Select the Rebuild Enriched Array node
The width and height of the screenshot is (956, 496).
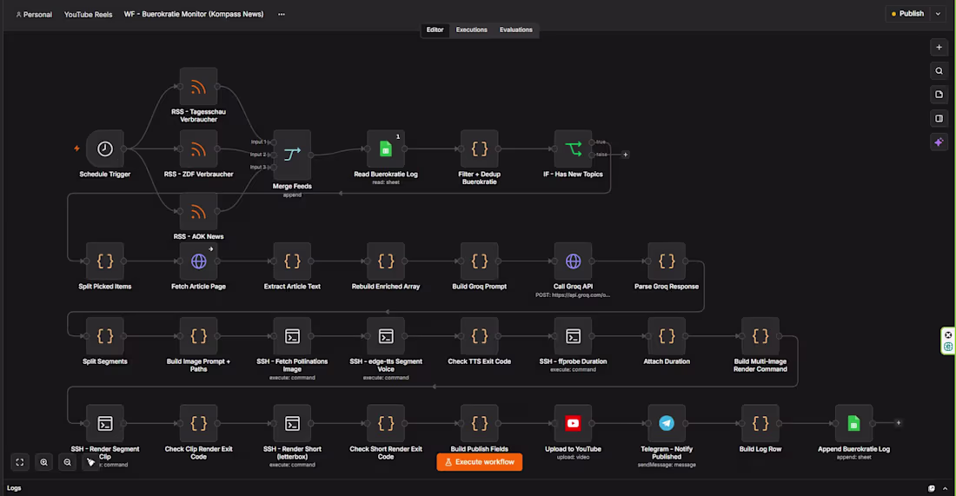pos(386,261)
